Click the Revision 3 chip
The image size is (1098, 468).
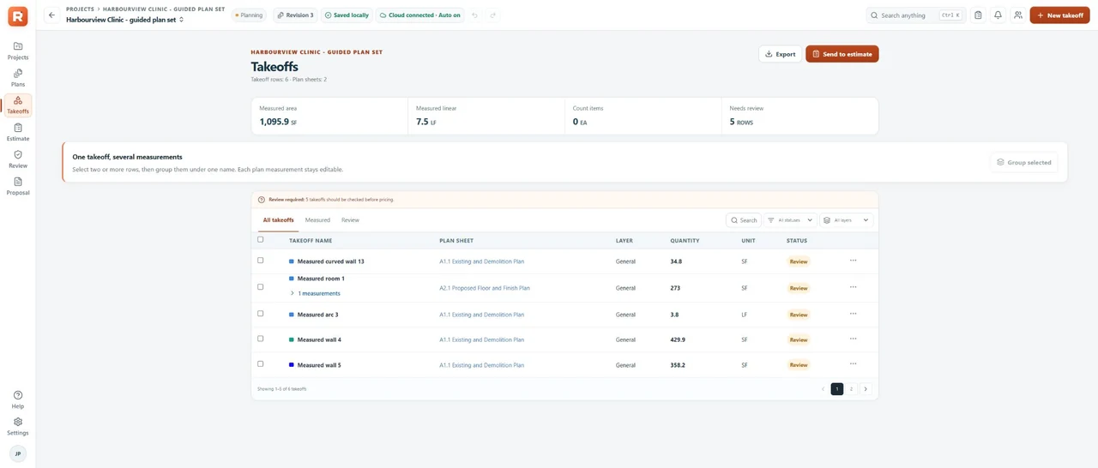pyautogui.click(x=295, y=15)
